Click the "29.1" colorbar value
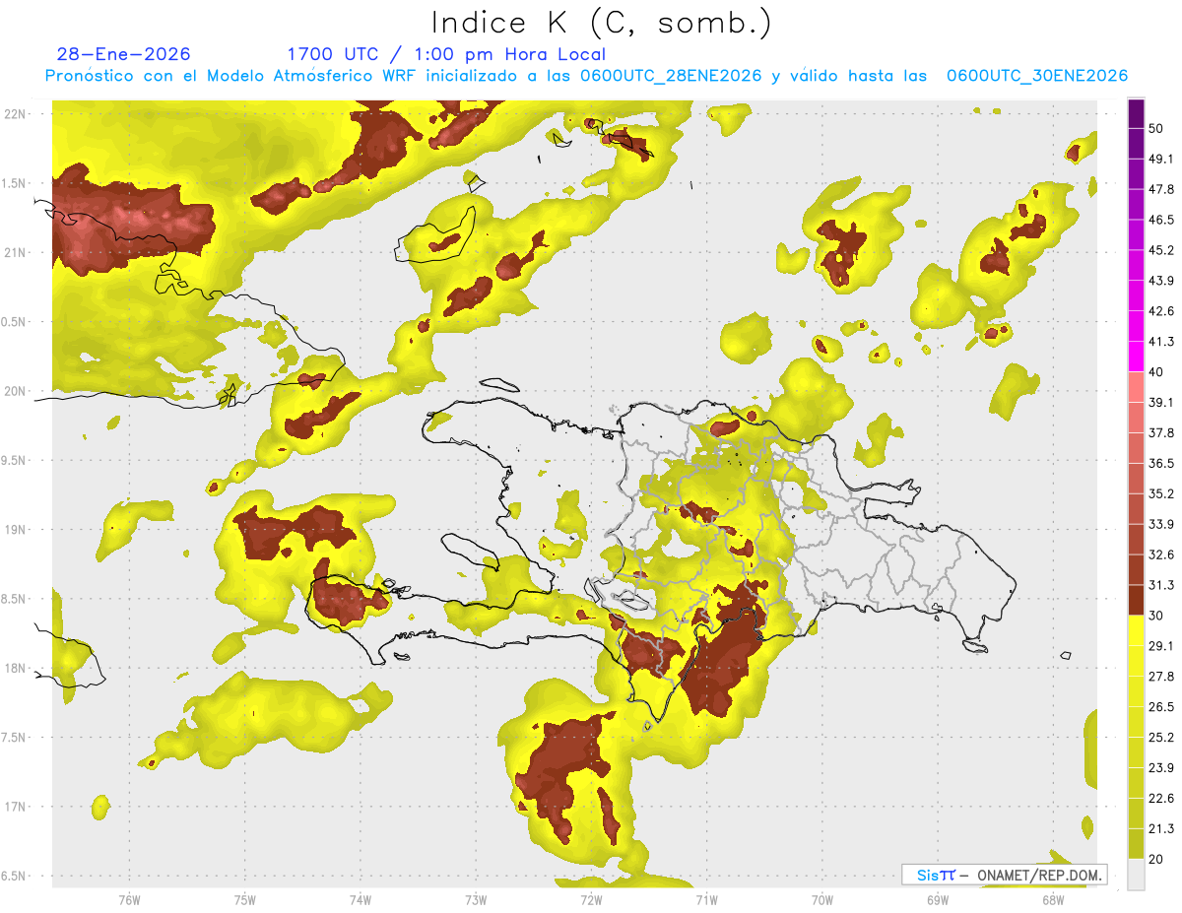 pos(1161,645)
